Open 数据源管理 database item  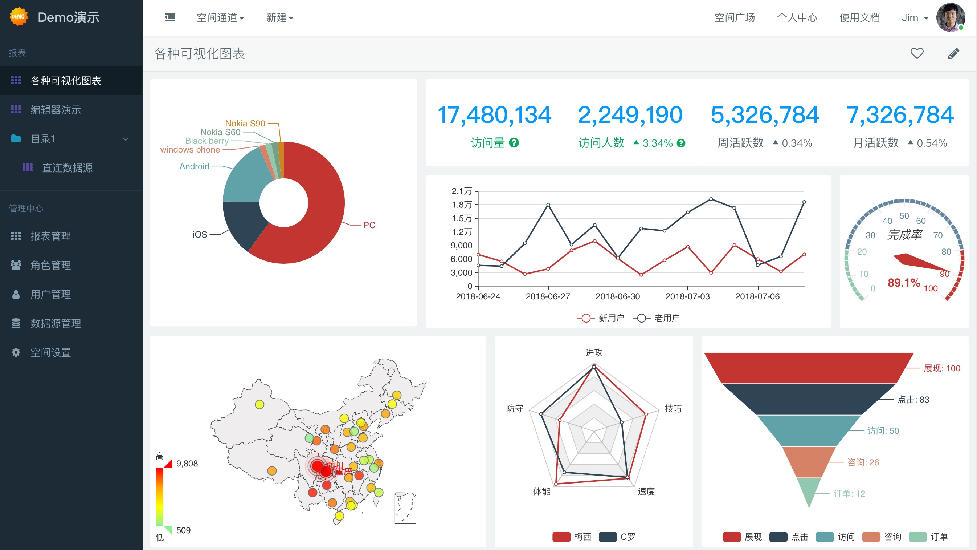tap(56, 323)
